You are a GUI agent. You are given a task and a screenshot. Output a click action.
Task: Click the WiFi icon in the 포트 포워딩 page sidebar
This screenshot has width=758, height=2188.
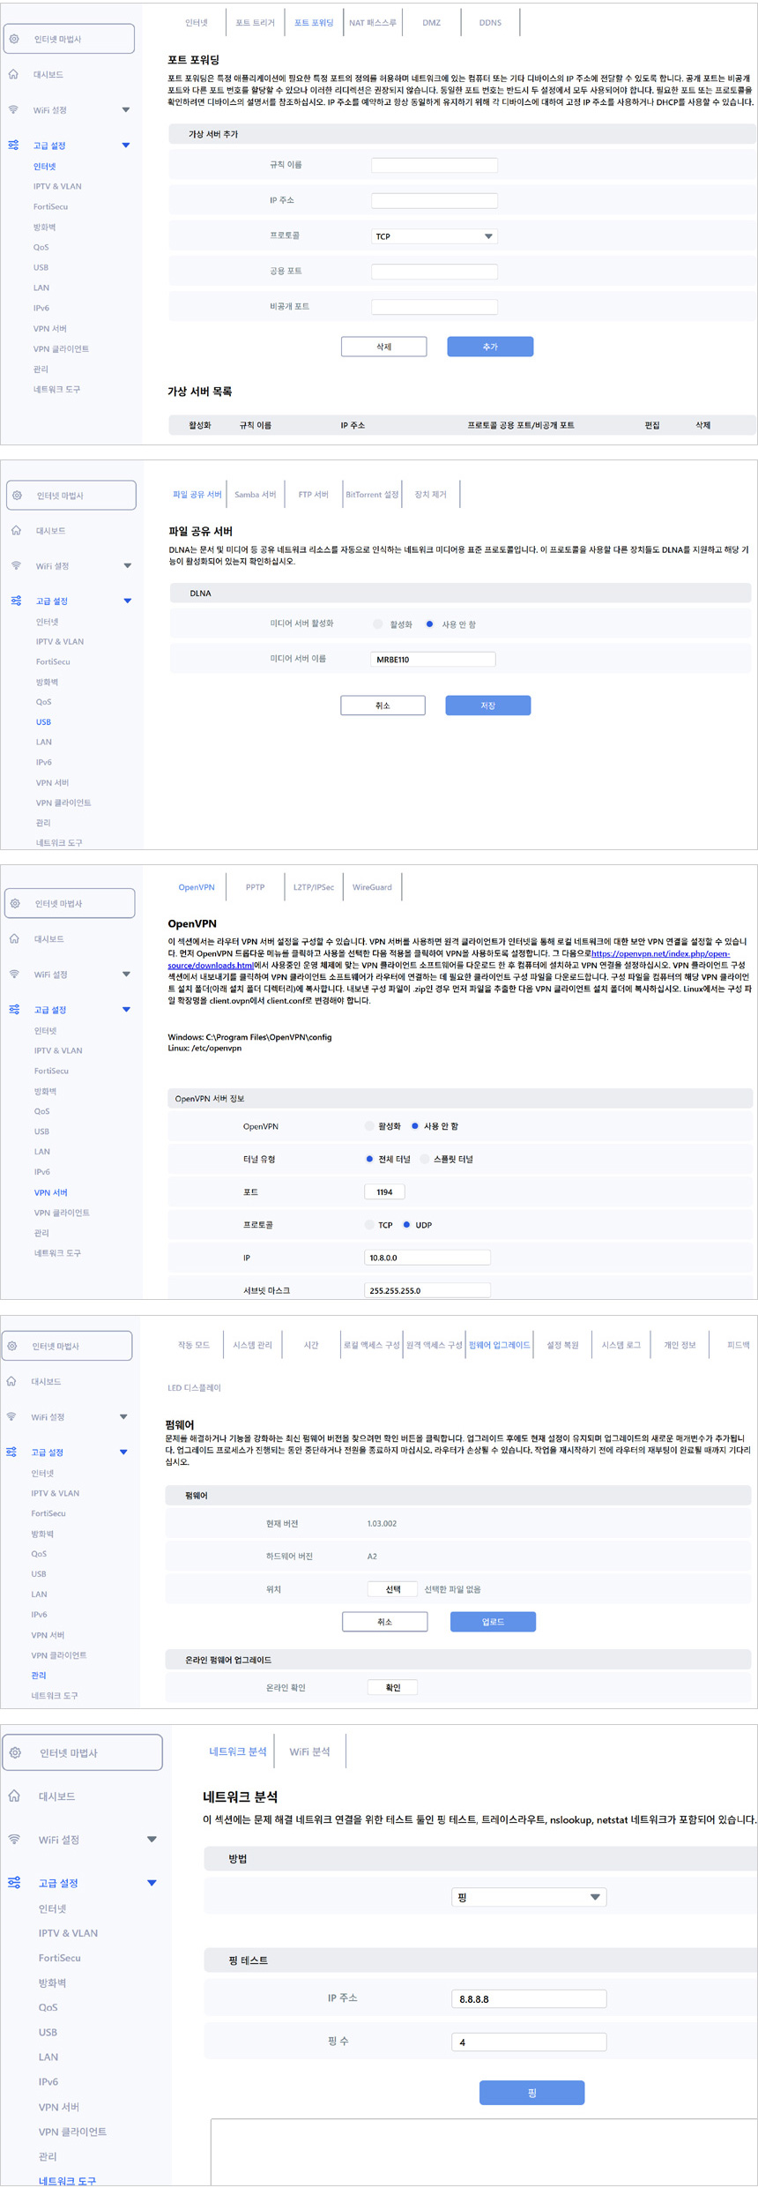(x=13, y=109)
